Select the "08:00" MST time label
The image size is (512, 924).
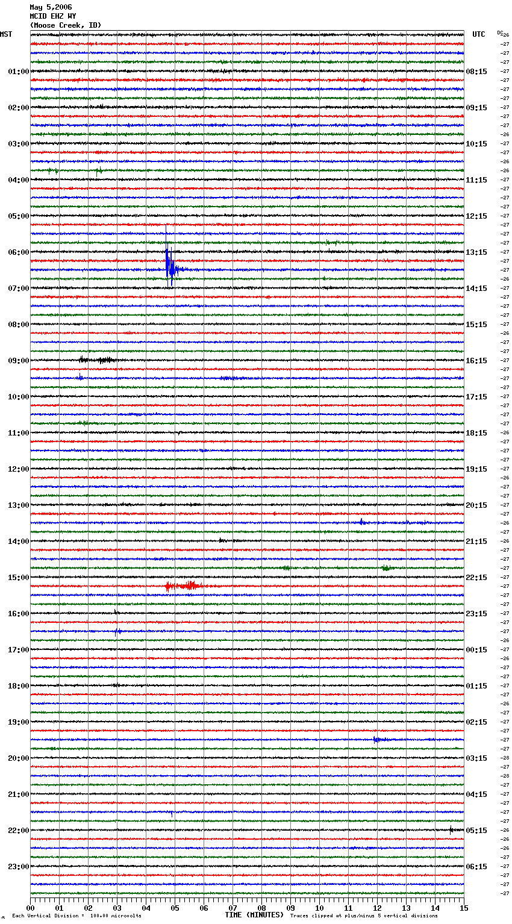pos(19,325)
